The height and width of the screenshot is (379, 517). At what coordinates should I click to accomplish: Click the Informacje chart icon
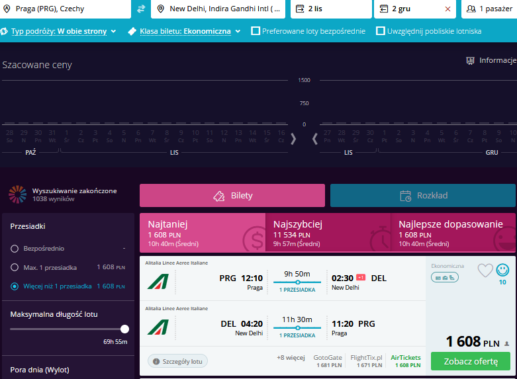(470, 61)
